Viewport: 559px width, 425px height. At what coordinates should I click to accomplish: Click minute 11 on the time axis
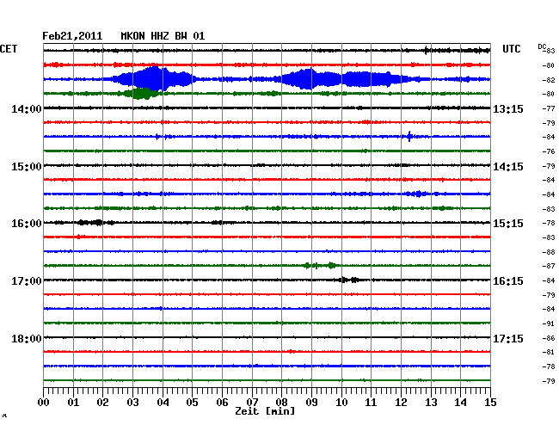(x=371, y=403)
